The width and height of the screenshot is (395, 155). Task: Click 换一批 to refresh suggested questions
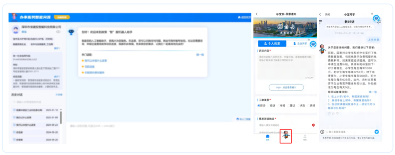tap(373, 92)
